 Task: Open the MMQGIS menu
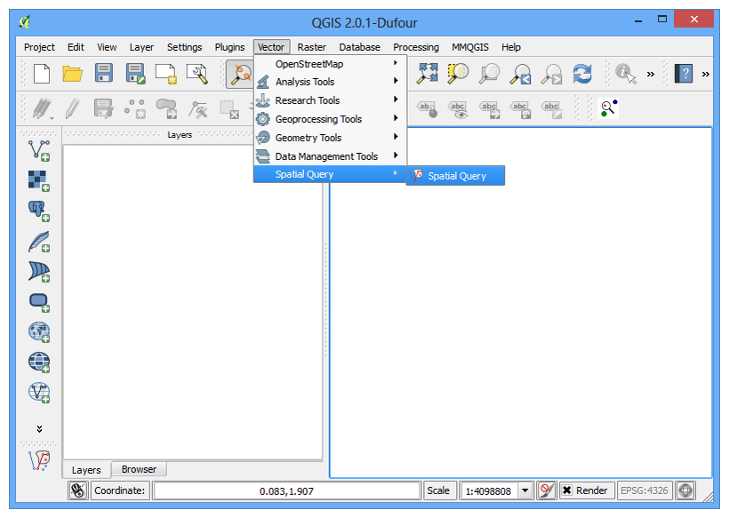click(x=470, y=47)
